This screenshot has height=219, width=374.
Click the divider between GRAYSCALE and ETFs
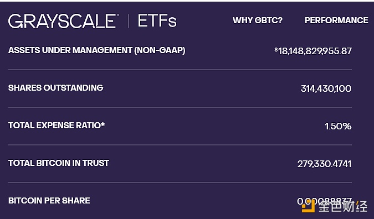pos(129,21)
